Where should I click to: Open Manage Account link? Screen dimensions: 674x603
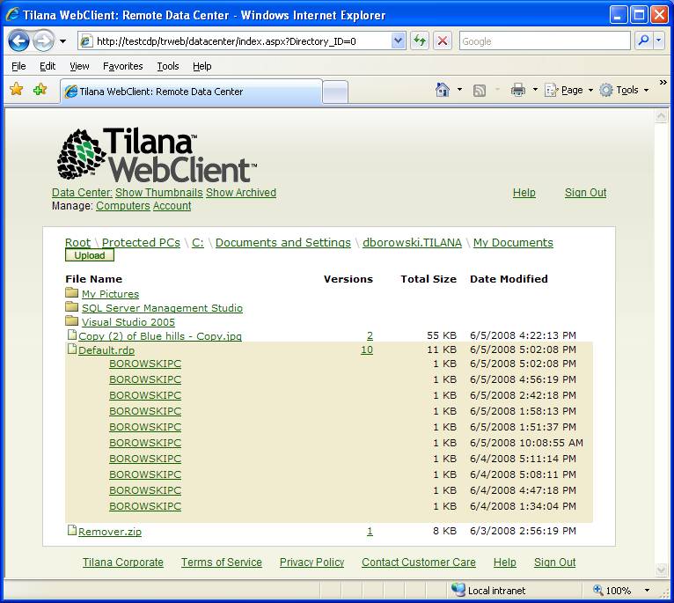pyautogui.click(x=172, y=206)
